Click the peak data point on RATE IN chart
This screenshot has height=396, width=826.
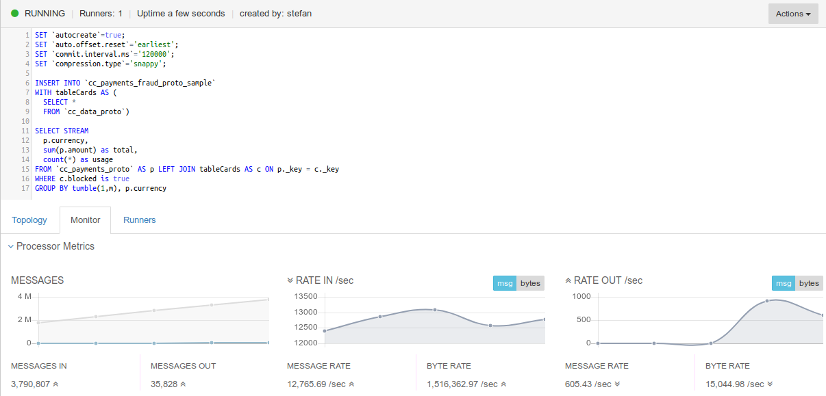(x=434, y=310)
